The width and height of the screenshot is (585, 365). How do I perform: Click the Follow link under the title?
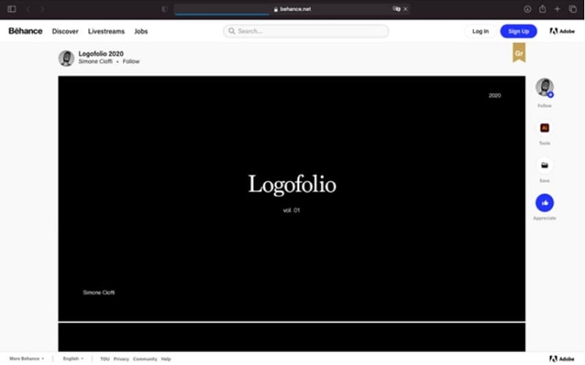click(131, 61)
